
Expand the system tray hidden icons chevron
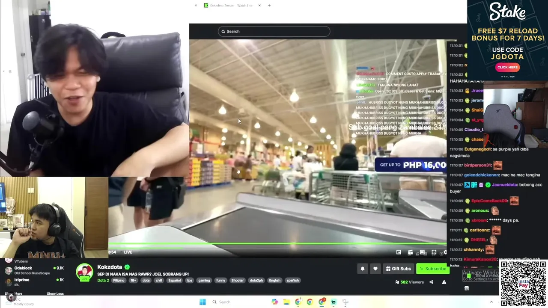coord(491,302)
